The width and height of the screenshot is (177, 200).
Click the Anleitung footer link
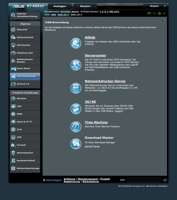pos(70,179)
